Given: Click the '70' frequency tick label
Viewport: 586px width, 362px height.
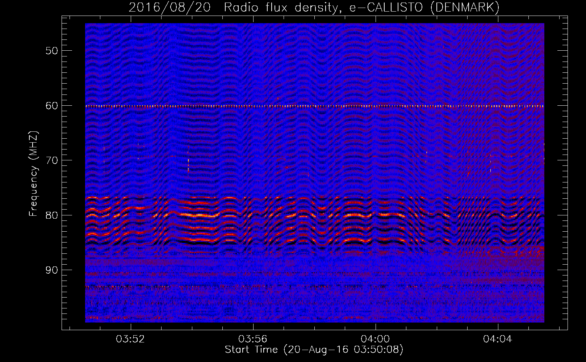Looking at the screenshot, I should pos(51,160).
